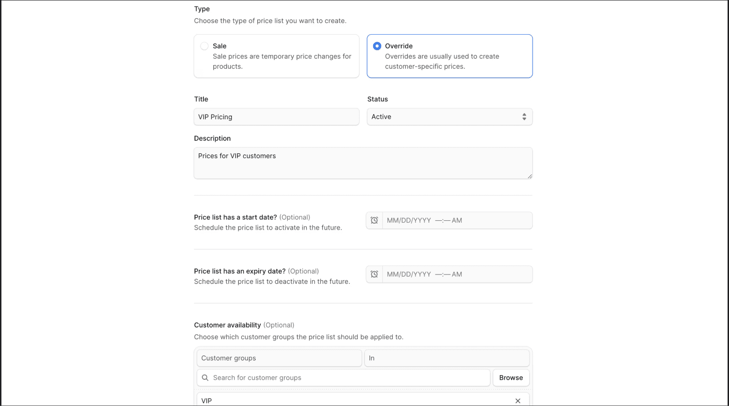The width and height of the screenshot is (729, 406).
Task: Click the Description box resize handle
Action: 529,176
